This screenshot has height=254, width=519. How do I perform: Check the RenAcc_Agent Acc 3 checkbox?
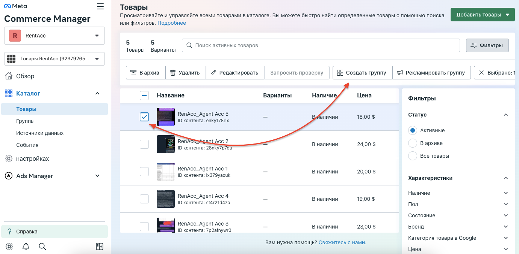coord(144,227)
